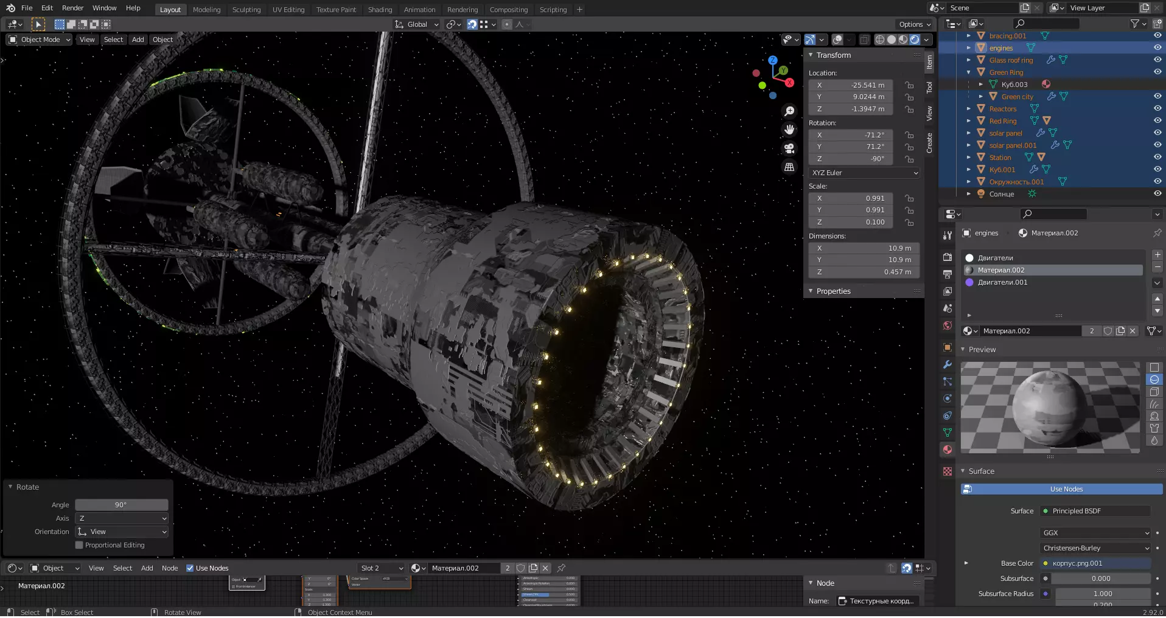Open Global transform orientation dropdown
This screenshot has height=618, width=1166.
pyautogui.click(x=416, y=24)
